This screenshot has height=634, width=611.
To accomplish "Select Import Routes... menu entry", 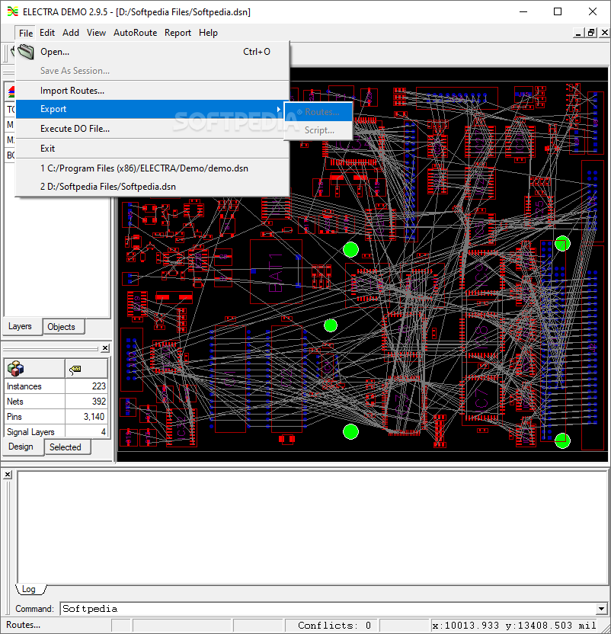I will click(152, 91).
